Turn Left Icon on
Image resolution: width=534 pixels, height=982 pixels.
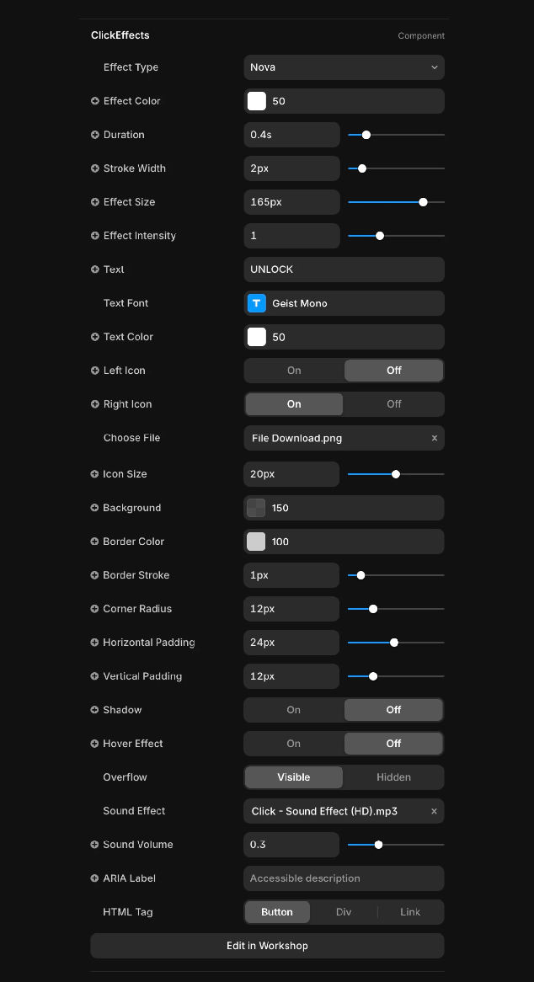tap(294, 371)
